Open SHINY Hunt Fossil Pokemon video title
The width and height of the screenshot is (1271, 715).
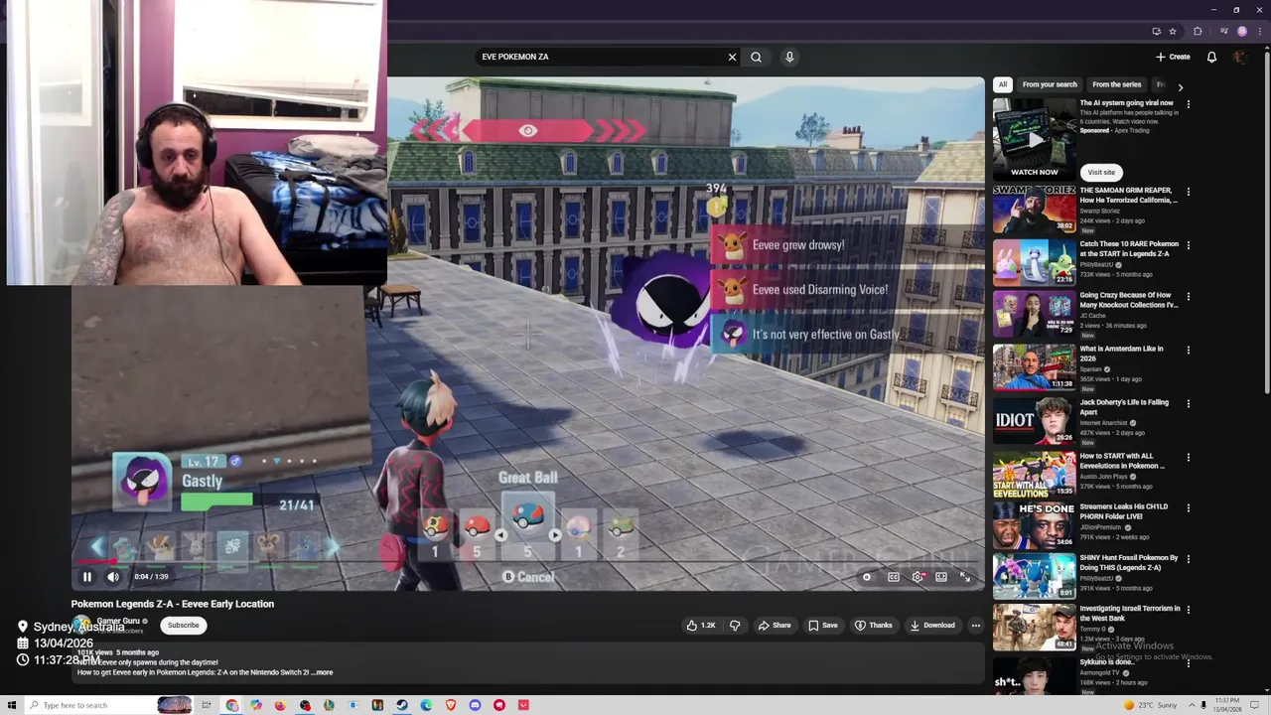(x=1129, y=562)
